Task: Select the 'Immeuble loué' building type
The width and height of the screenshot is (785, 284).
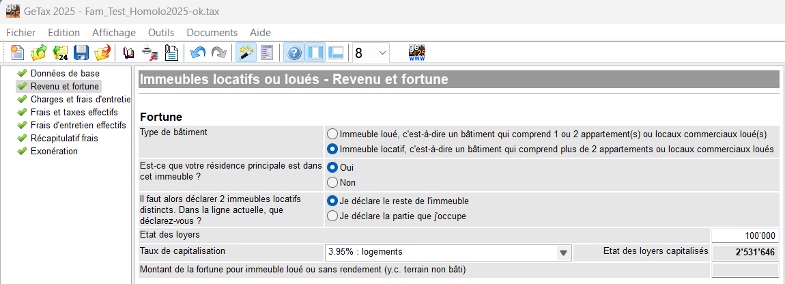Action: pyautogui.click(x=332, y=133)
